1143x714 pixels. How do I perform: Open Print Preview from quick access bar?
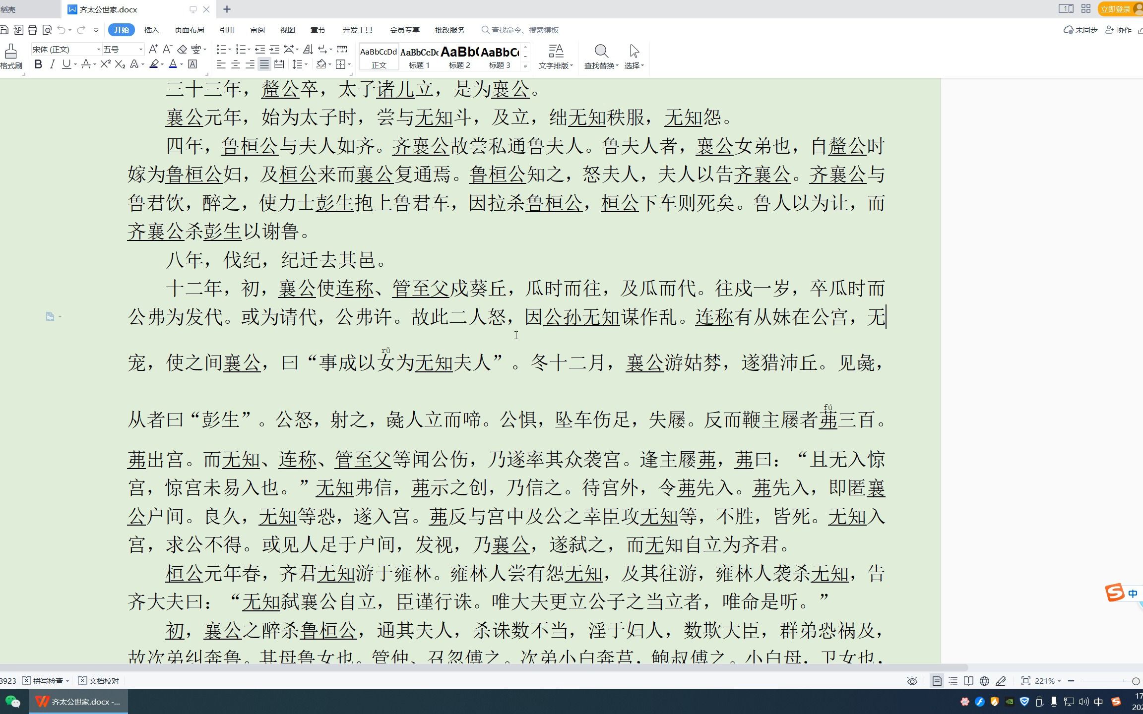(x=47, y=30)
